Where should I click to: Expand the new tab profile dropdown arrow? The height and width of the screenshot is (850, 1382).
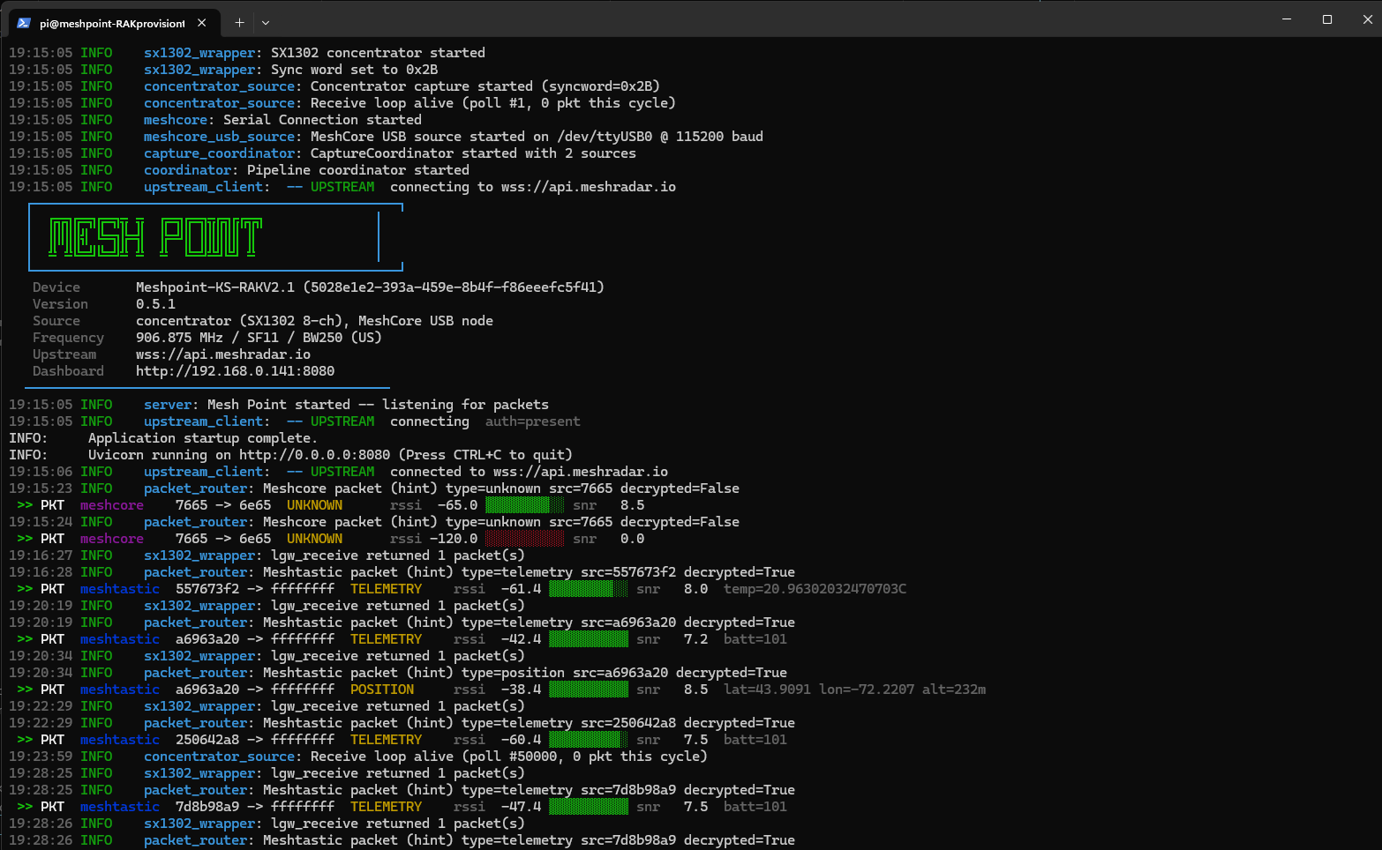pyautogui.click(x=266, y=23)
